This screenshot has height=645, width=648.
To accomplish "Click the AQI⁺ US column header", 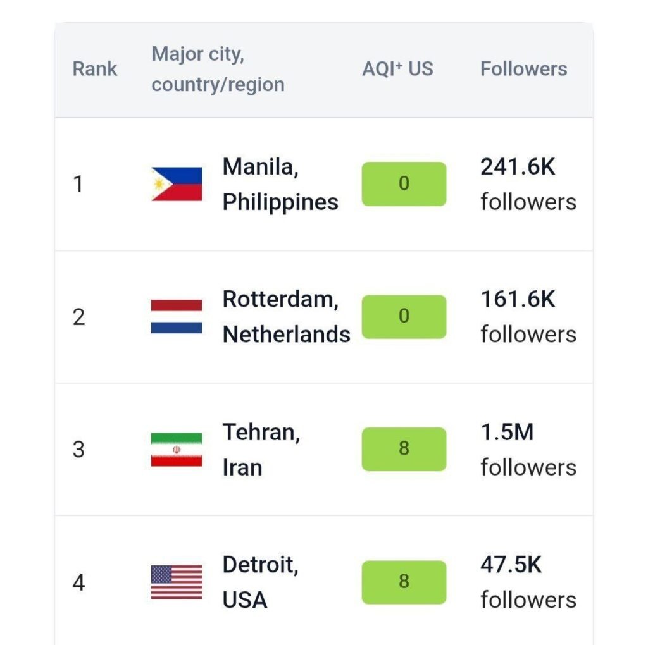I will click(397, 69).
